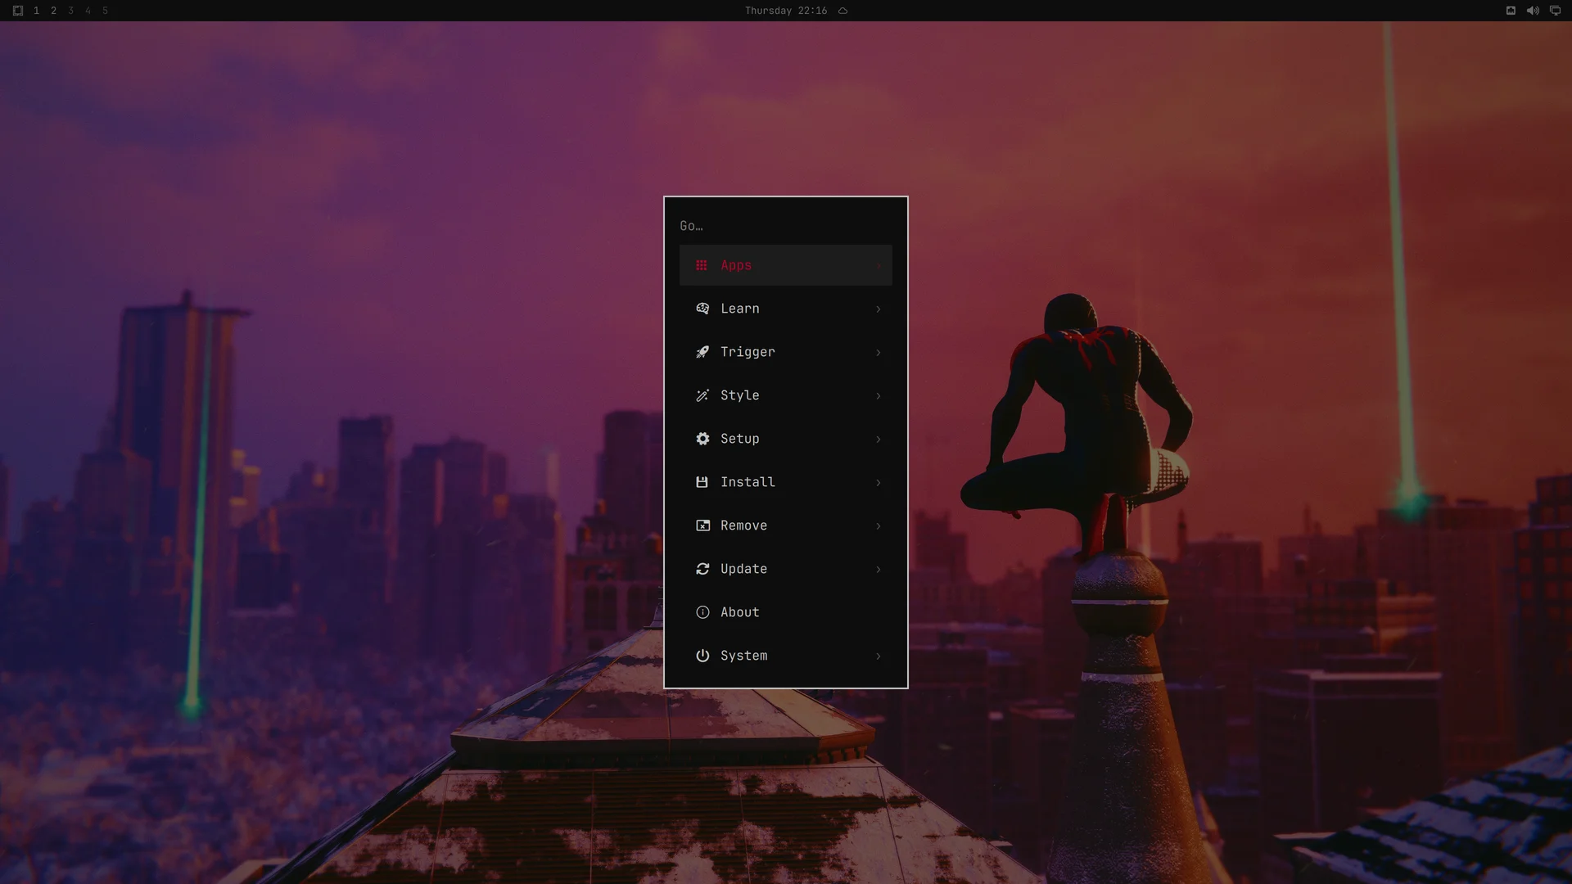Click the Learn brain icon
This screenshot has width=1572, height=884.
click(702, 309)
